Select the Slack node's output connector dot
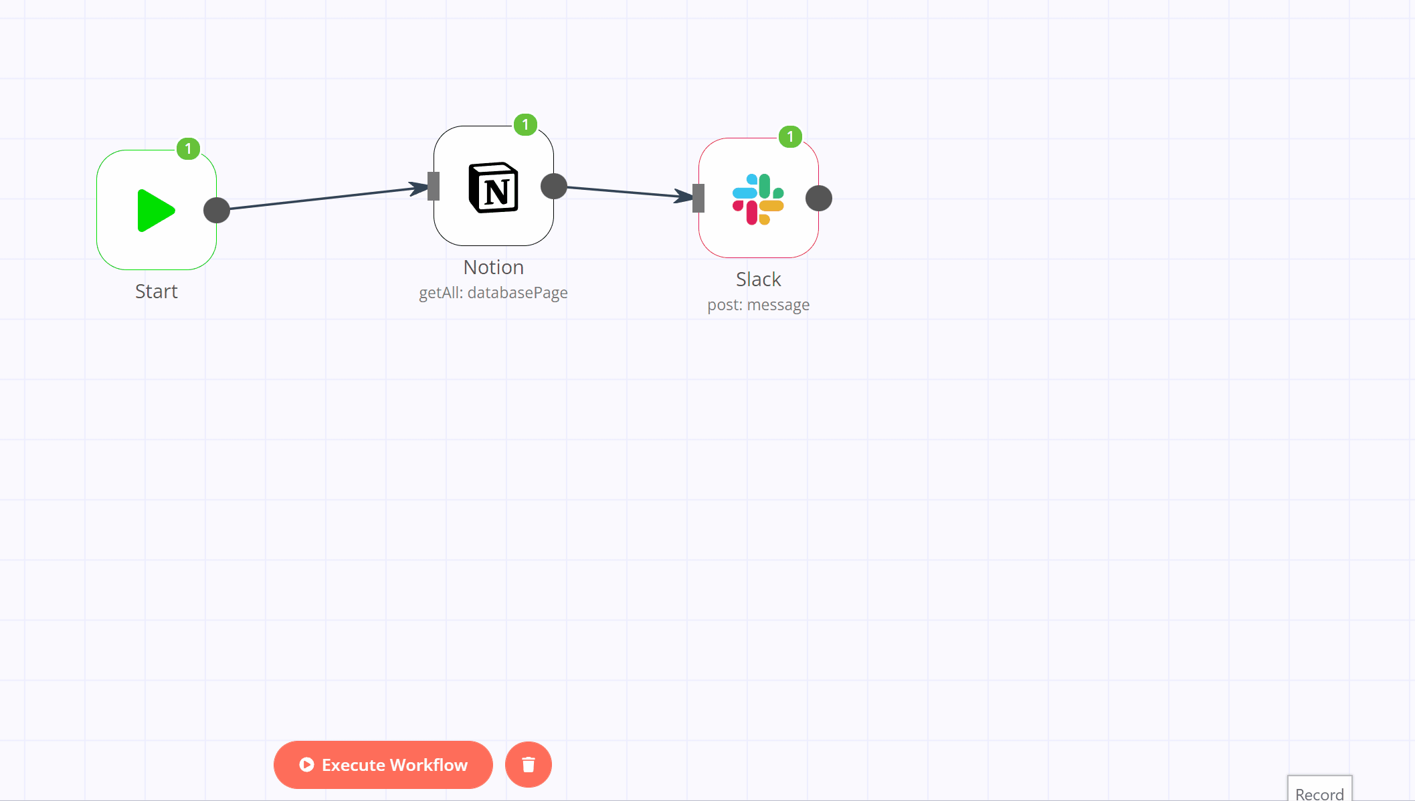 pyautogui.click(x=819, y=198)
